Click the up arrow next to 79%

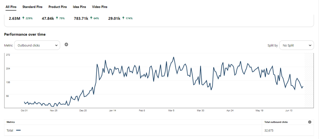pos(57,18)
